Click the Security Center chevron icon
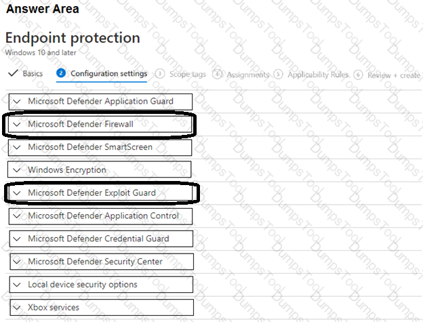Screen dimensions: 423x322 pos(17,262)
